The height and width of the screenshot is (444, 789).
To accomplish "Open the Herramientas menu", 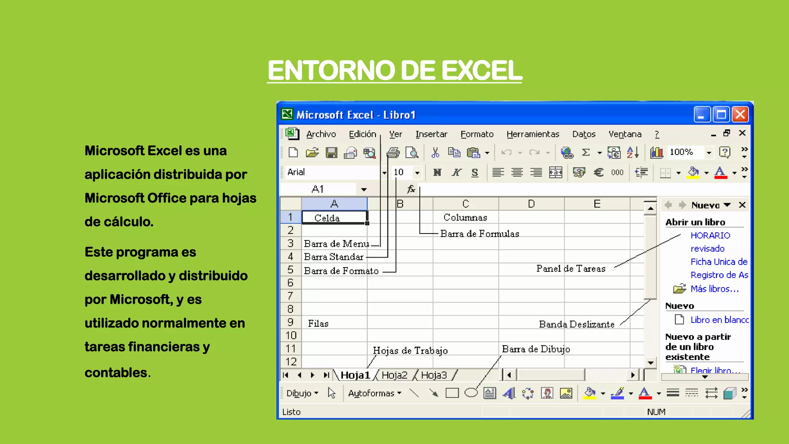I will coord(533,134).
